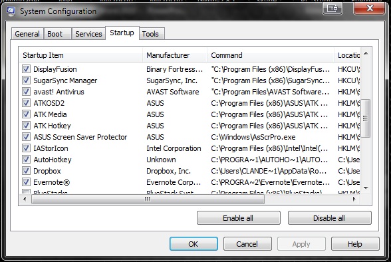Select the AutoHotkey item name
Viewport: 391px width, 262px height.
53,160
